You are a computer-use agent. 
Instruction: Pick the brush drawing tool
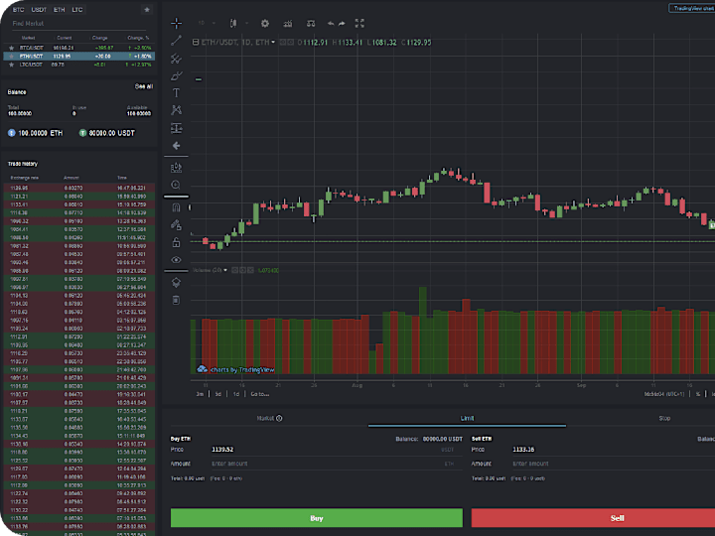tap(176, 75)
